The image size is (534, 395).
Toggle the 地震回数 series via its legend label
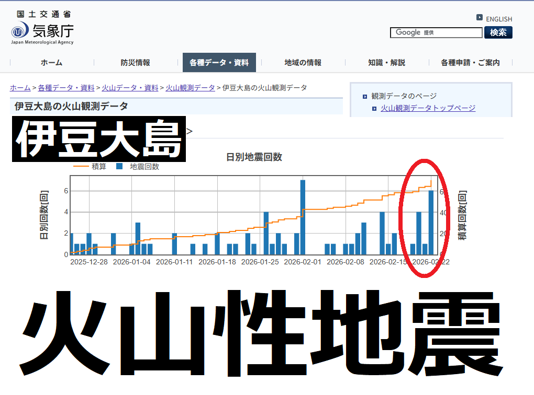point(144,167)
